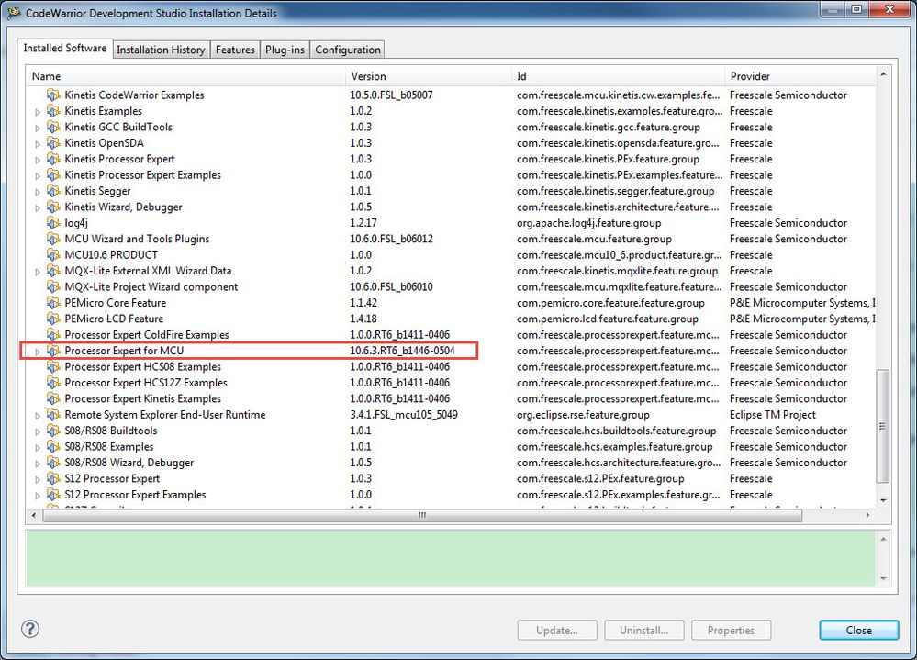The image size is (917, 660).
Task: Open the Features tab
Action: click(x=235, y=50)
